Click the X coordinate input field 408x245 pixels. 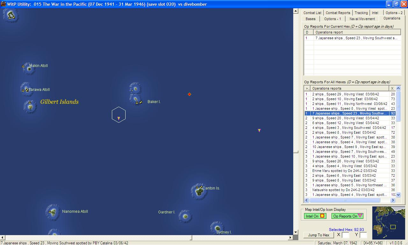click(346, 235)
